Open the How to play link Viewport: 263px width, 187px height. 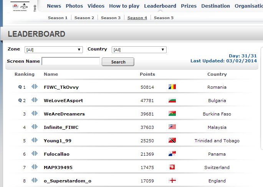(x=125, y=6)
